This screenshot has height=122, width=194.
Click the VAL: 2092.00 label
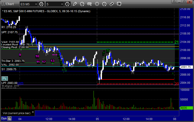[x=10, y=65]
